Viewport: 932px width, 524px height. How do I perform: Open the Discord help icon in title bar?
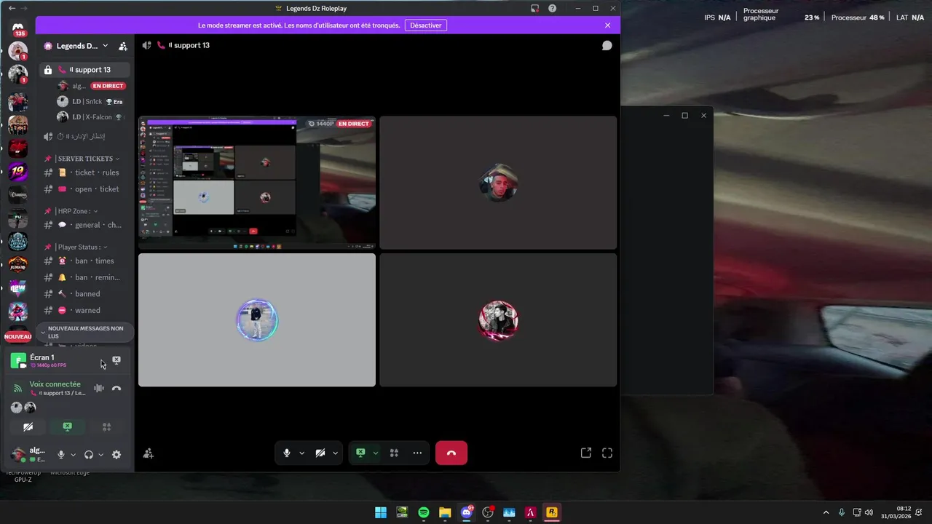[x=553, y=8]
